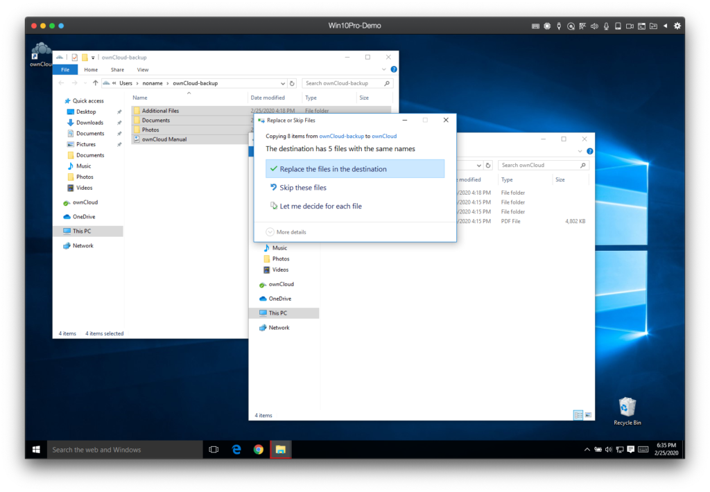This screenshot has width=710, height=492.
Task: Sort by Size column in the ownCloud window
Action: [x=560, y=179]
